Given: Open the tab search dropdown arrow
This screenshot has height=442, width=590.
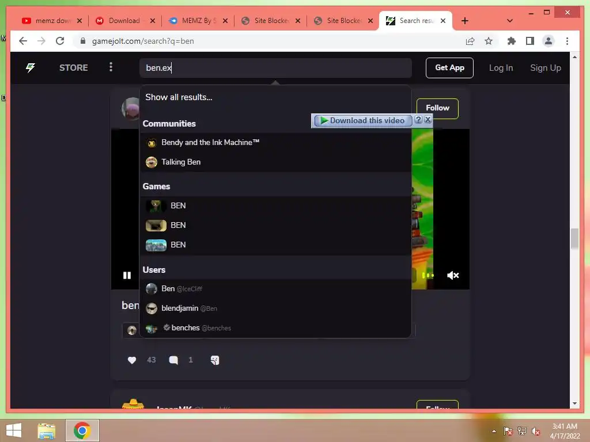Looking at the screenshot, I should (x=509, y=21).
